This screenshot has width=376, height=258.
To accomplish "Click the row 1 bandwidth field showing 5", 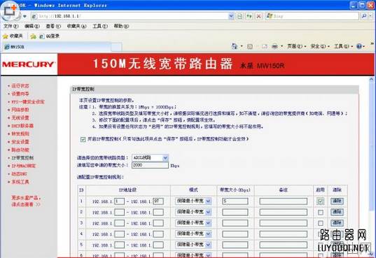I will [235, 201].
